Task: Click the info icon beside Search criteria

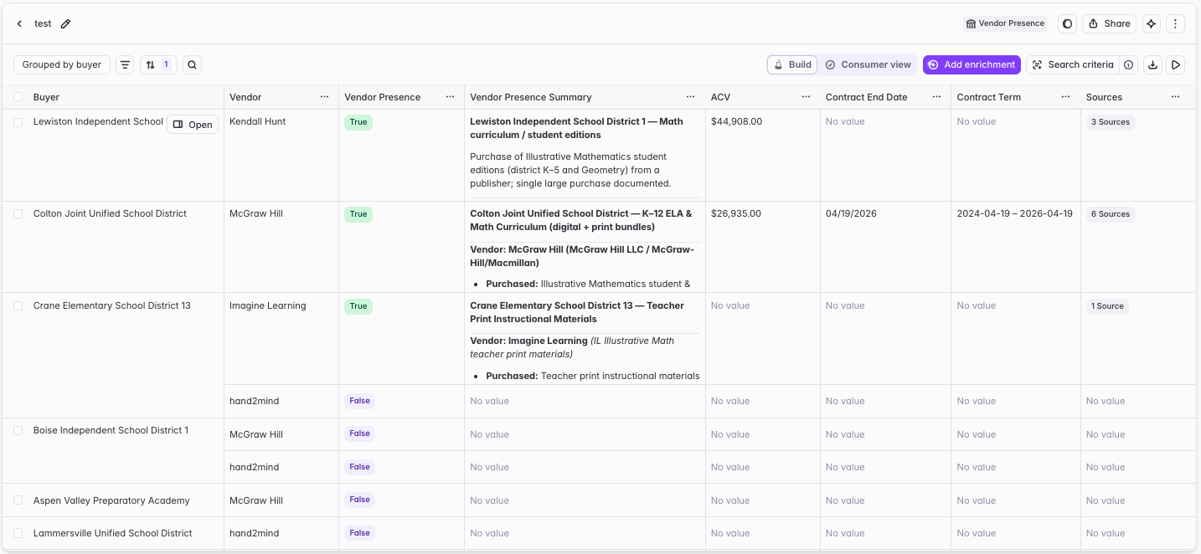Action: [x=1129, y=64]
